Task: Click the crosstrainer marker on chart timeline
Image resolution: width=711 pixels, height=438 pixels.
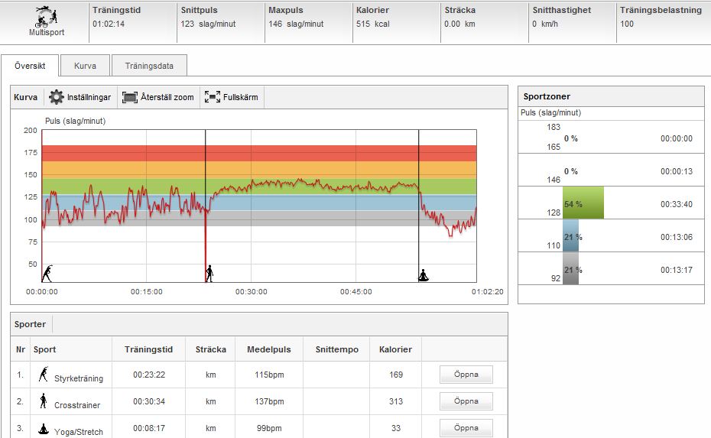Action: pyautogui.click(x=209, y=273)
